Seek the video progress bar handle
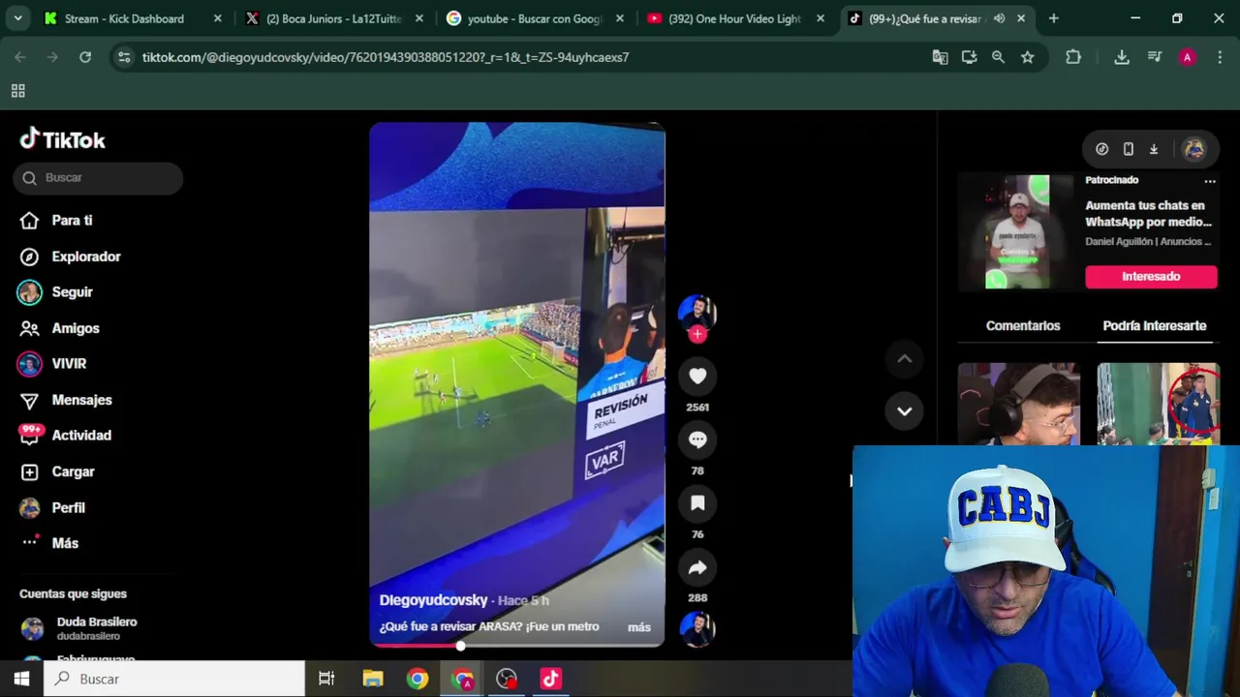Screen dimensions: 1240x697 pyautogui.click(x=460, y=645)
